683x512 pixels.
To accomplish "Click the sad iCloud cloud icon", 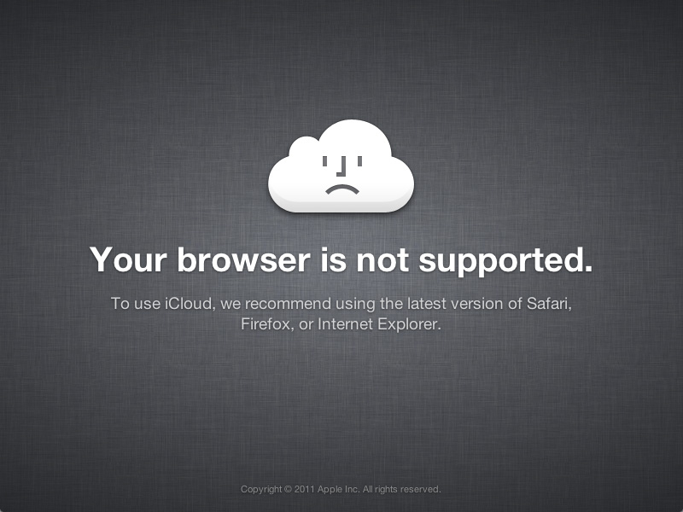I will coord(341,166).
